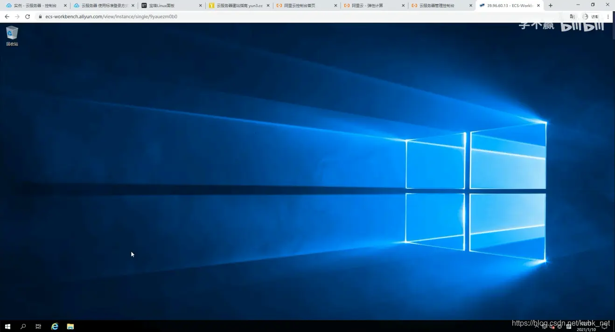Click the network icon in system tray
This screenshot has width=615, height=332.
click(x=545, y=326)
